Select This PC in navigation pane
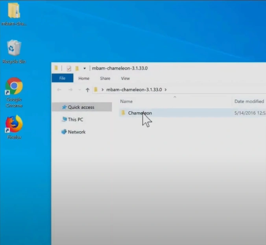Screen dimensions: 266x245 pyautogui.click(x=76, y=119)
